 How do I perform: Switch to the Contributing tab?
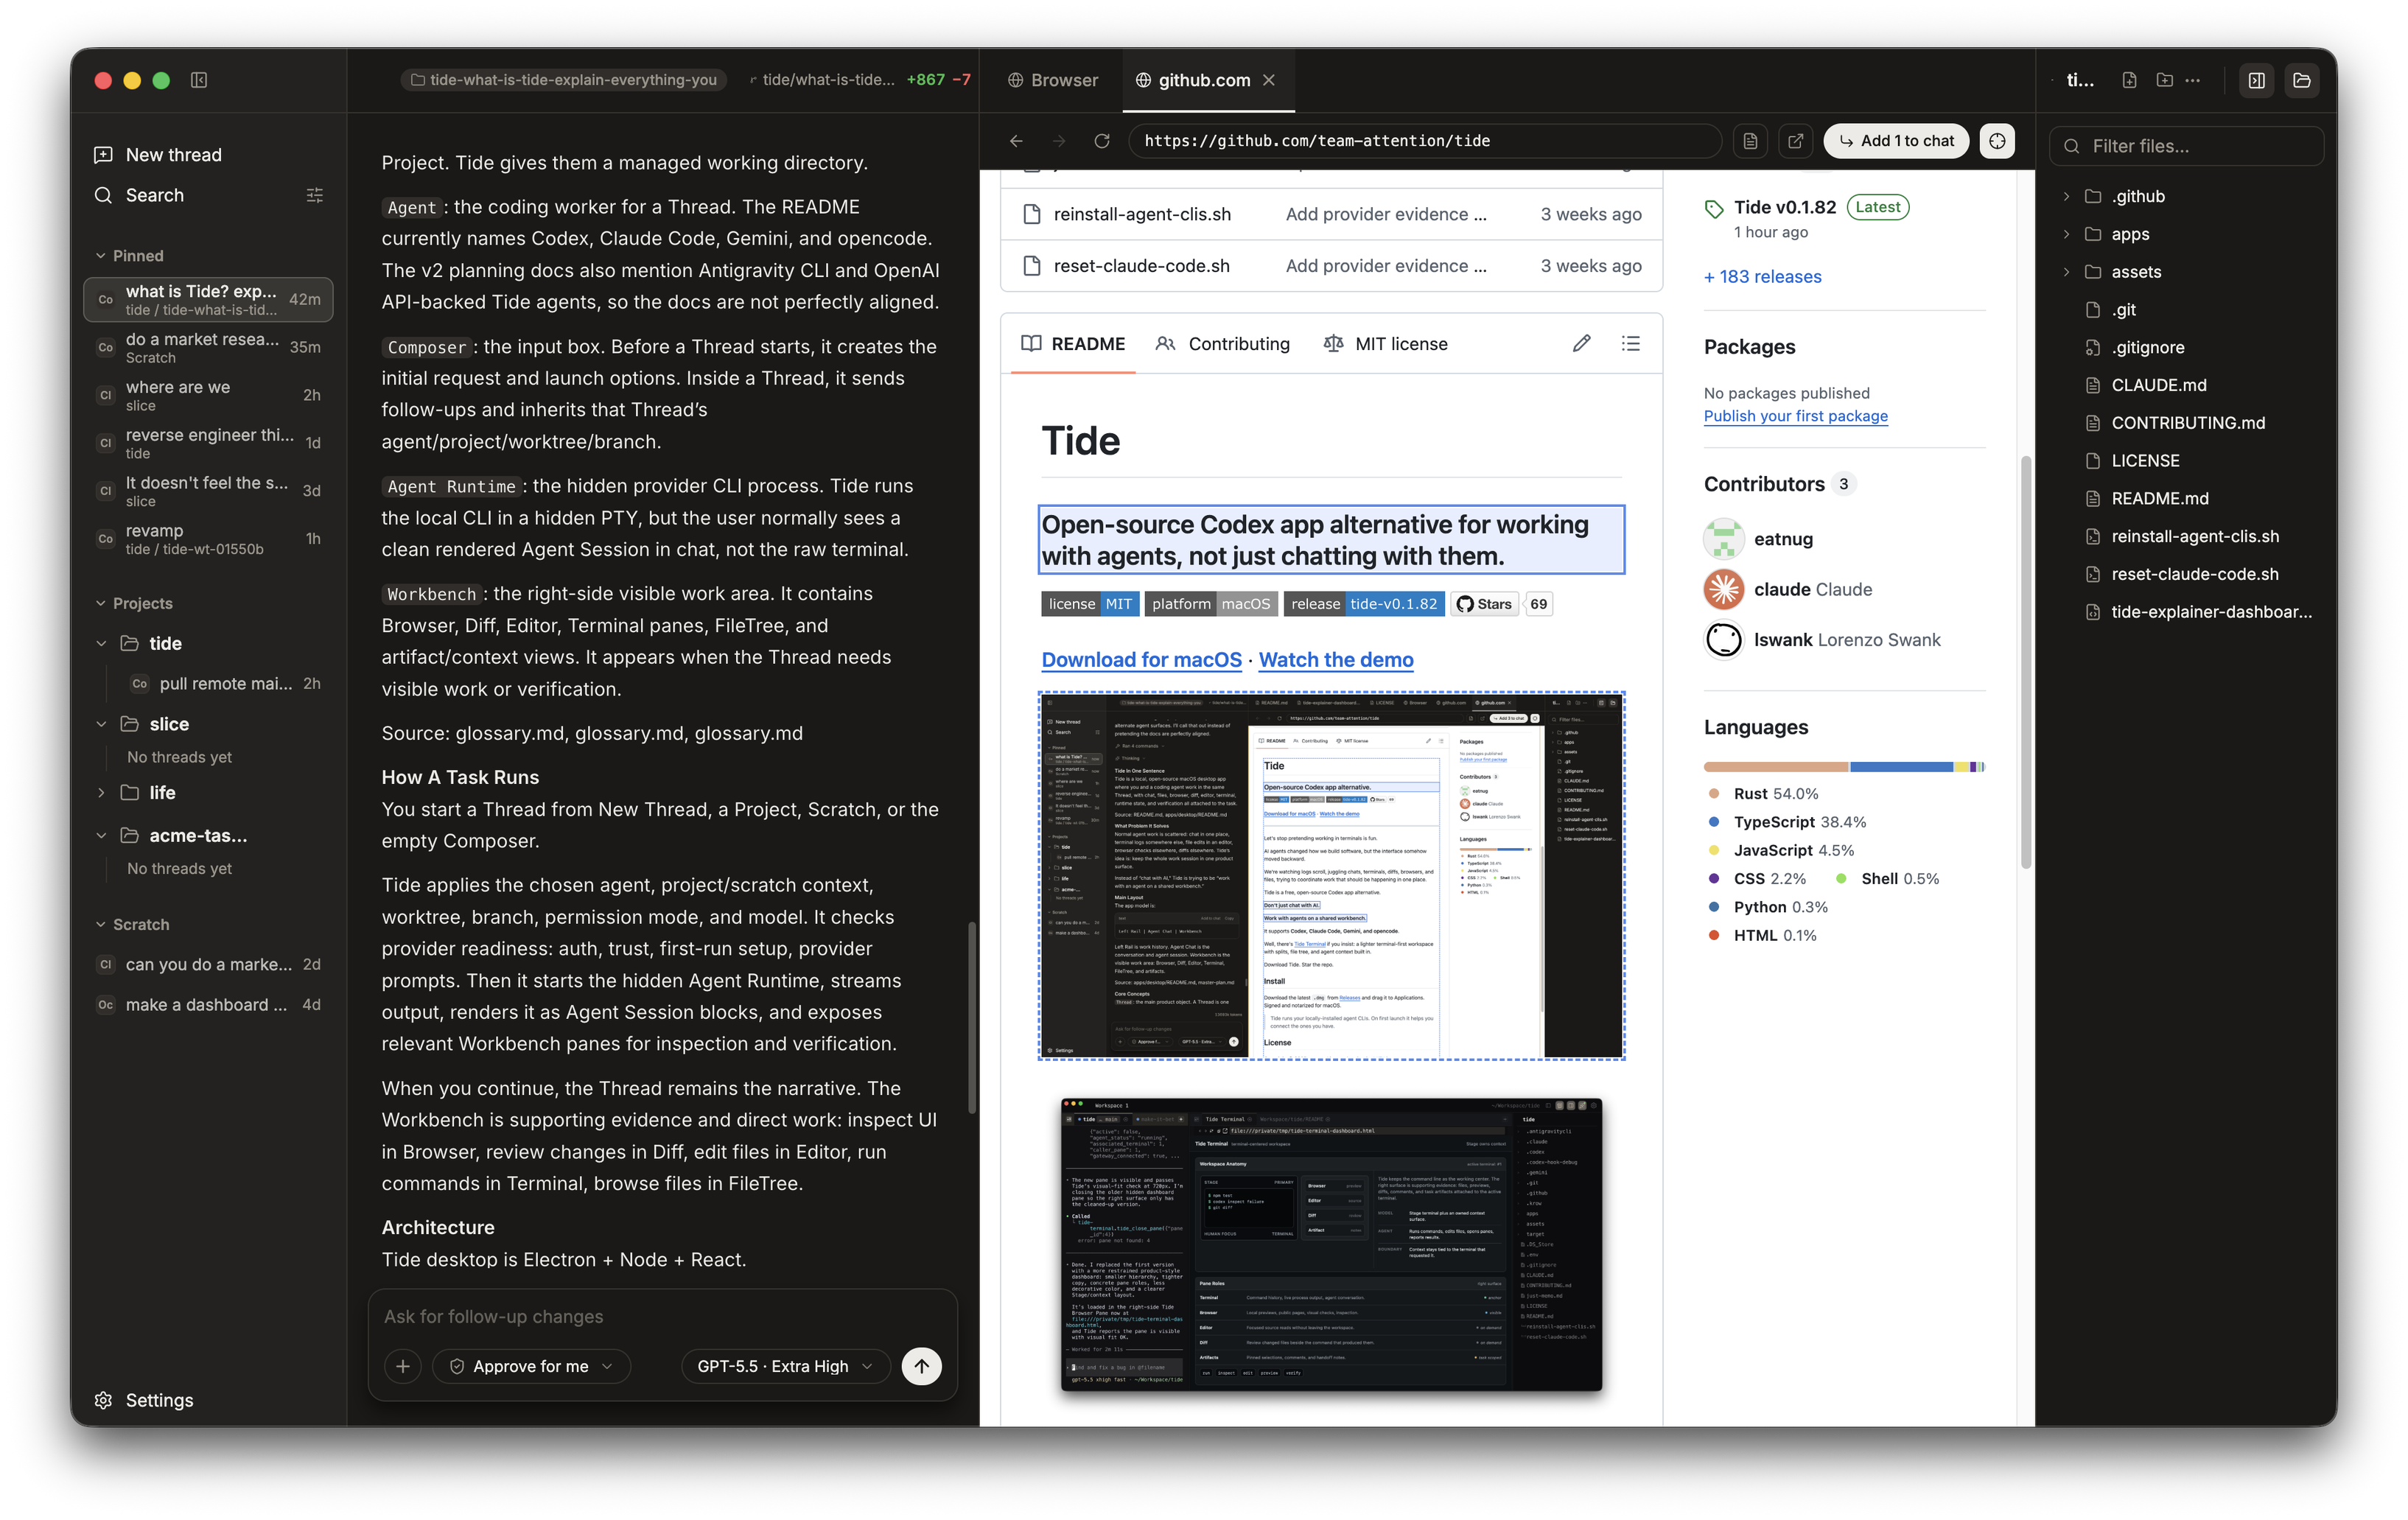coord(1222,344)
